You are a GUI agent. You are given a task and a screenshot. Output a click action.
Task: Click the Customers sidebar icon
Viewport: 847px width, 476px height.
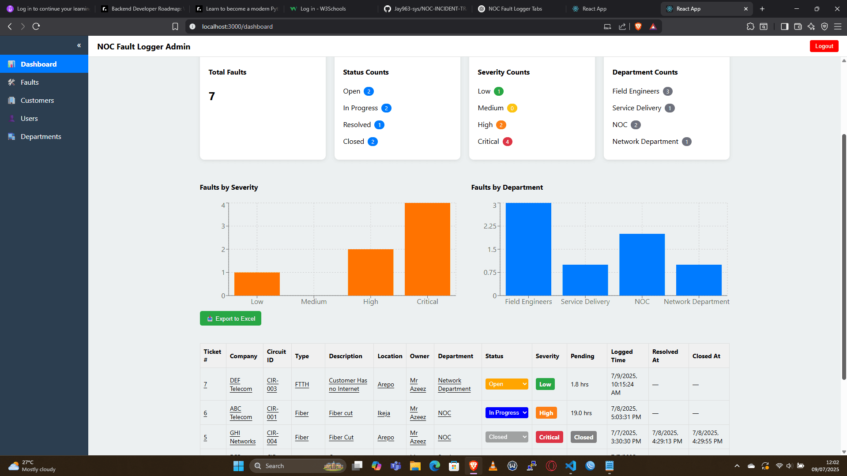(x=11, y=100)
